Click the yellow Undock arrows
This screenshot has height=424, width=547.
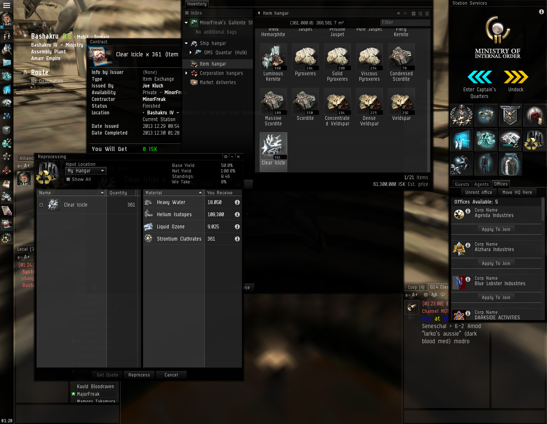[x=516, y=77]
